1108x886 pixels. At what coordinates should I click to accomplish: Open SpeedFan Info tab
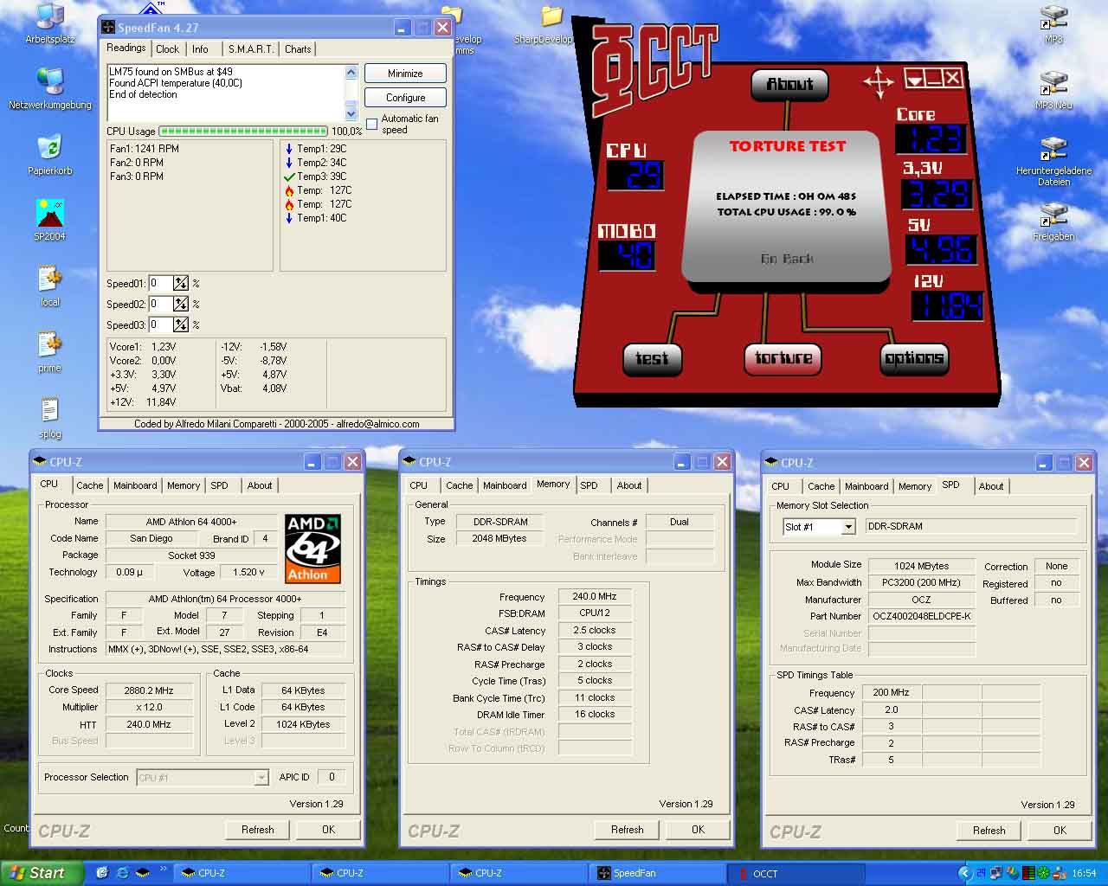tap(200, 49)
